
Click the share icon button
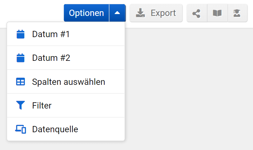pos(196,13)
